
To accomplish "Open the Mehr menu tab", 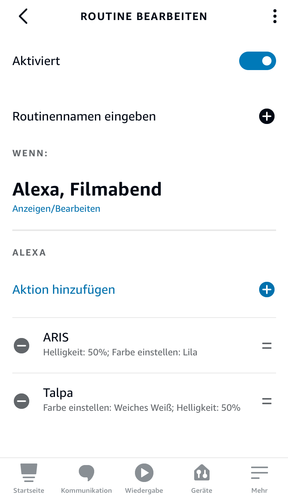I will coord(260,478).
